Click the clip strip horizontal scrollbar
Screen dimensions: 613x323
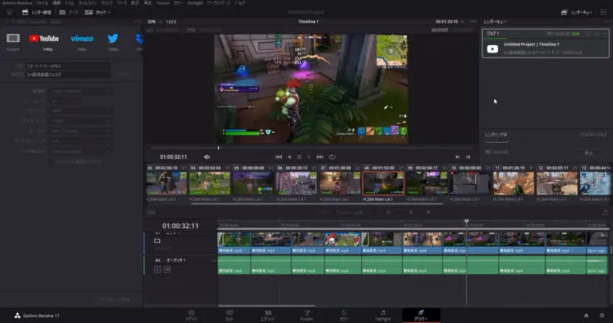coord(317,203)
